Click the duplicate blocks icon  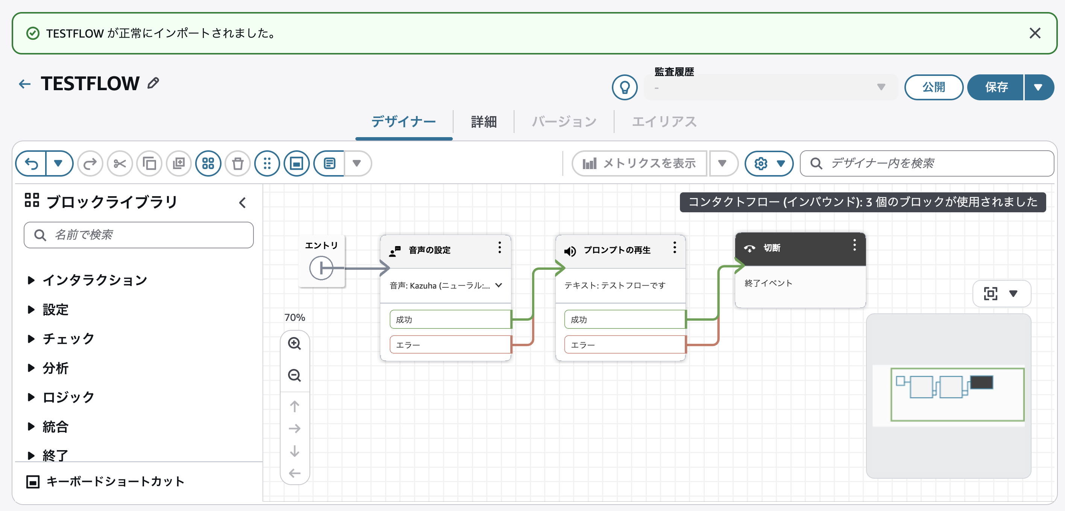pyautogui.click(x=179, y=163)
